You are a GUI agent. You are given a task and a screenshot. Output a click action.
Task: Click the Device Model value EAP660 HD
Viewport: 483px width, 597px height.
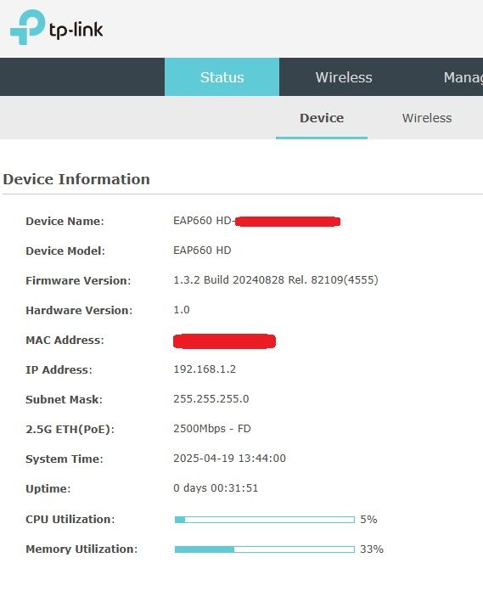click(x=202, y=251)
